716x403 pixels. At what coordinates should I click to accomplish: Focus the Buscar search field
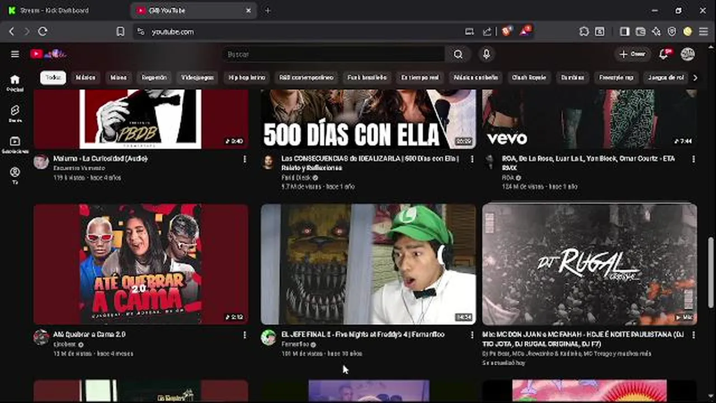pos(333,54)
